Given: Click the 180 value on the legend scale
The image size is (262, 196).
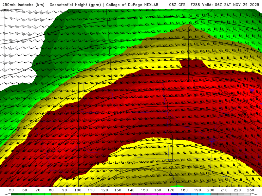Looking at the screenshot, I should (184, 190).
